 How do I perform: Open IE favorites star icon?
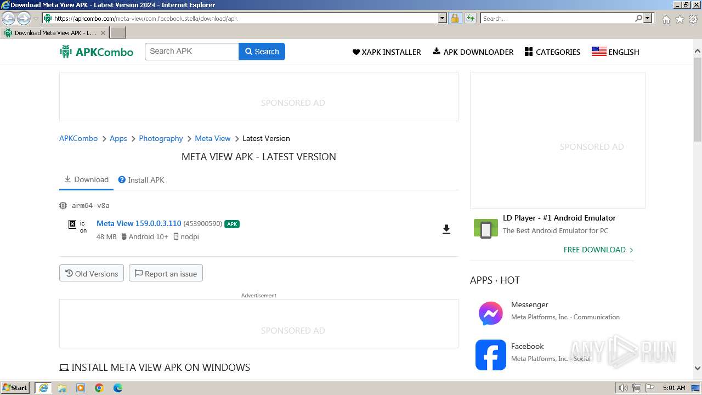(680, 19)
